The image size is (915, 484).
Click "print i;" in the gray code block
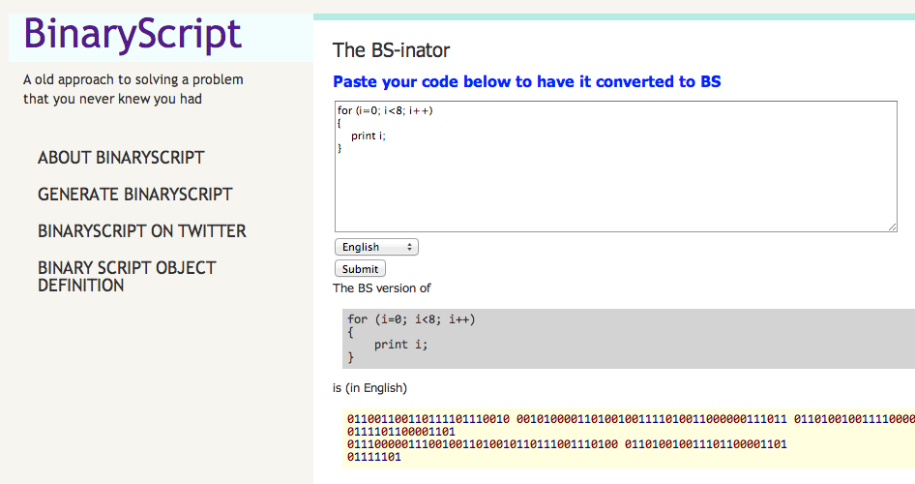[400, 345]
